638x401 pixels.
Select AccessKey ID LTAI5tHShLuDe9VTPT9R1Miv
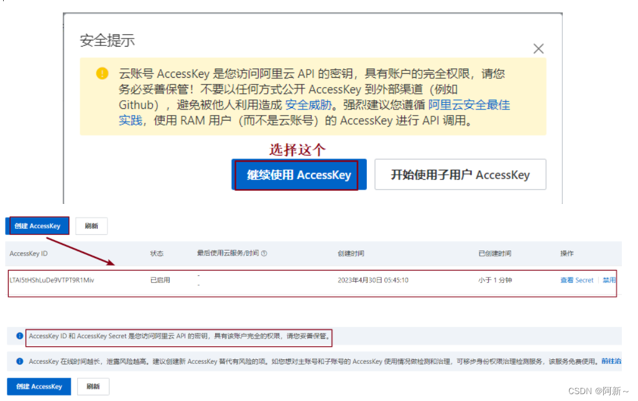pos(52,280)
